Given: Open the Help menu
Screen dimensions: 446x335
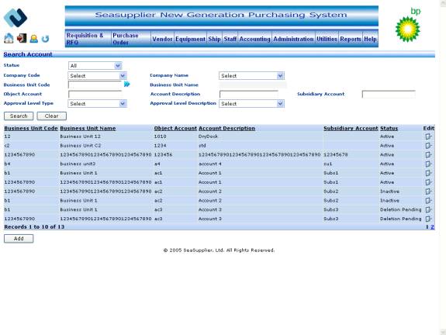Looking at the screenshot, I should 370,39.
